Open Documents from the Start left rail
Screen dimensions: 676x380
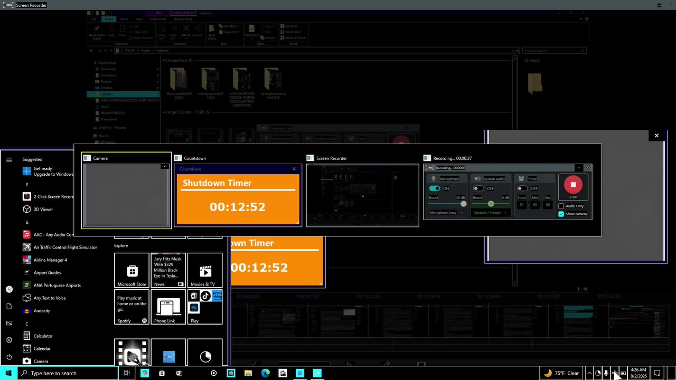[x=9, y=306]
